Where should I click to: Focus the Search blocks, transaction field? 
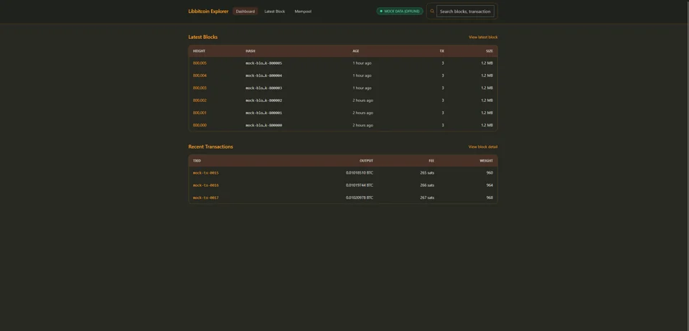click(x=465, y=11)
